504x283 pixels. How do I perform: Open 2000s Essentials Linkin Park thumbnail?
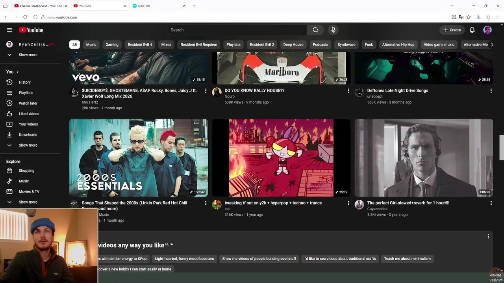(x=139, y=158)
